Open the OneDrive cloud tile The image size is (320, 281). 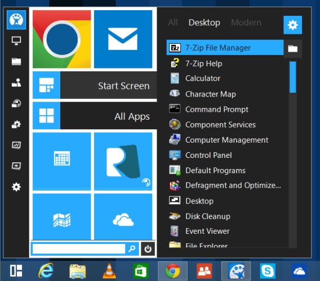(123, 217)
